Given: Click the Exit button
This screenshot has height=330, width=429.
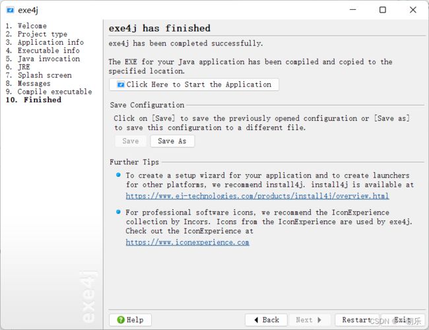Looking at the screenshot, I should click(403, 319).
